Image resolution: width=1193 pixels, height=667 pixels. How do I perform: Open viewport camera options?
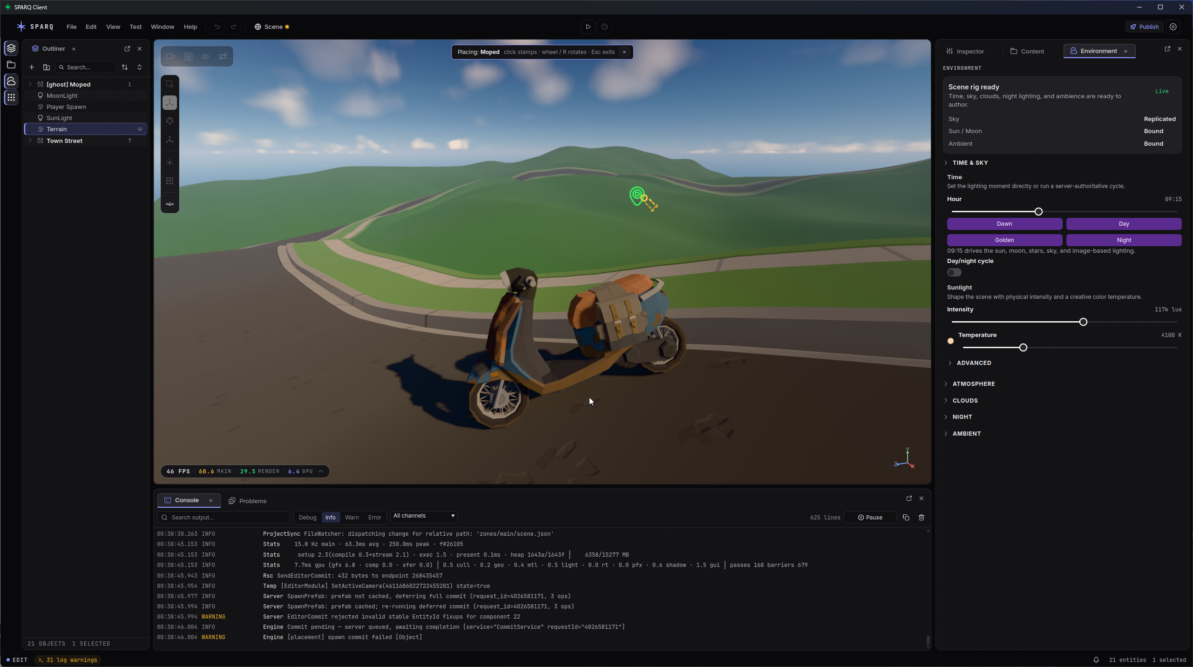pos(171,57)
